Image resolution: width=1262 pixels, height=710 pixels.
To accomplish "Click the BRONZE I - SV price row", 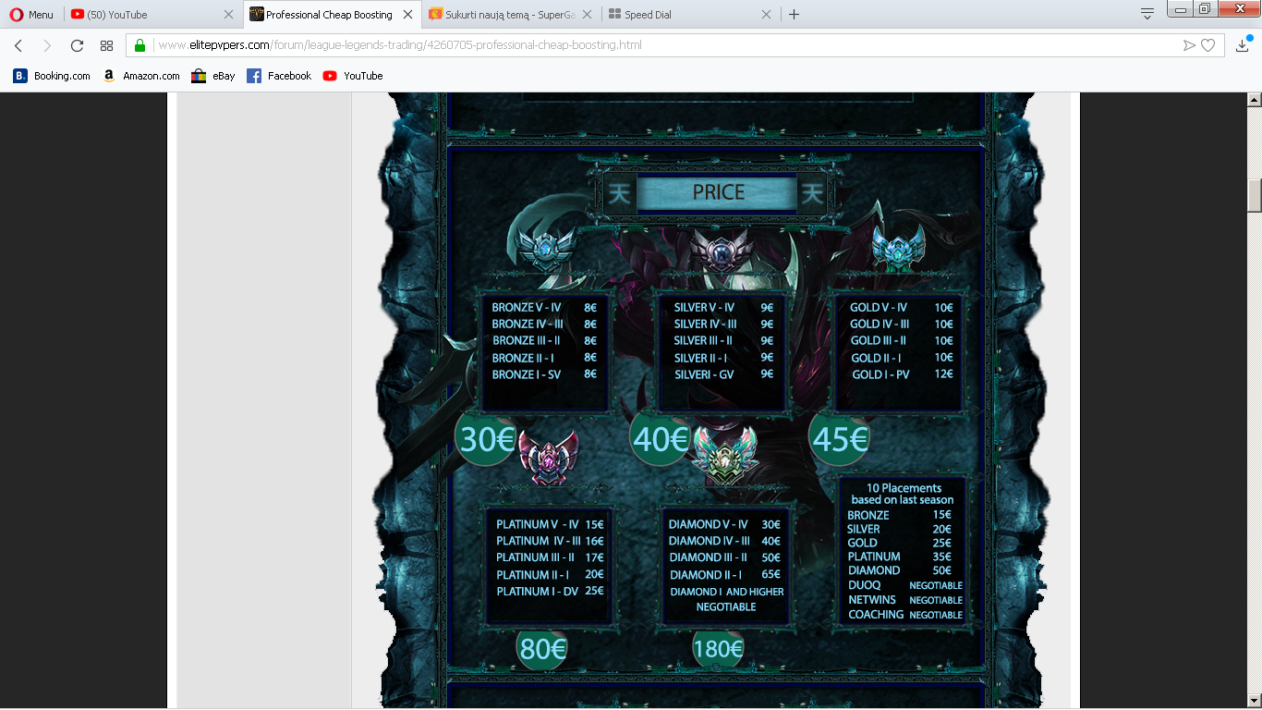I will pyautogui.click(x=544, y=374).
